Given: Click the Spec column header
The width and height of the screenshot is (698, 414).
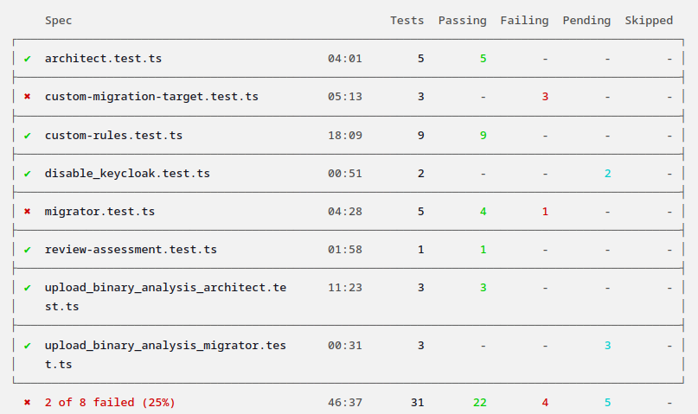Looking at the screenshot, I should (x=59, y=21).
